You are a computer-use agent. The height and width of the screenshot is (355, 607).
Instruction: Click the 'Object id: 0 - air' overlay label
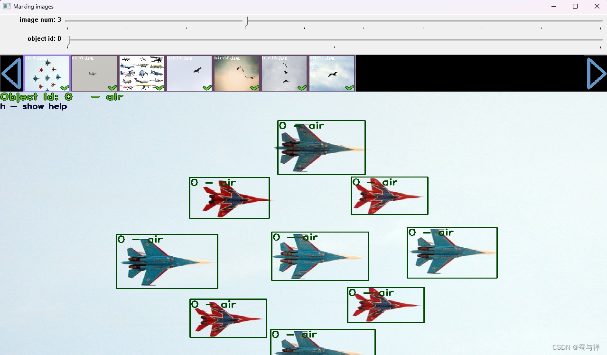[x=61, y=97]
